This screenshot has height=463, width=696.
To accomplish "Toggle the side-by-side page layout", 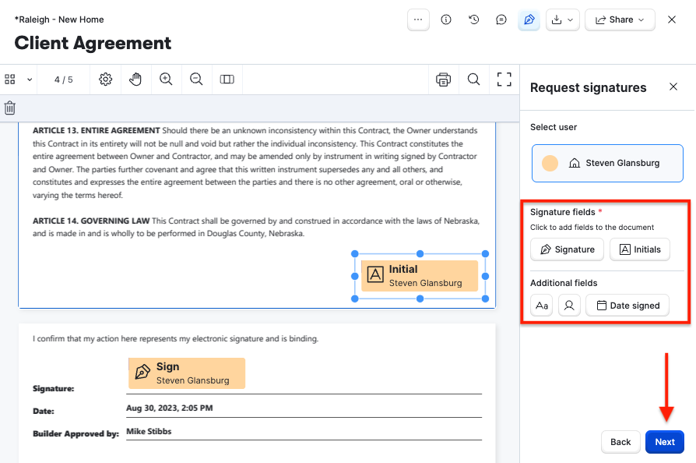I will pyautogui.click(x=227, y=80).
